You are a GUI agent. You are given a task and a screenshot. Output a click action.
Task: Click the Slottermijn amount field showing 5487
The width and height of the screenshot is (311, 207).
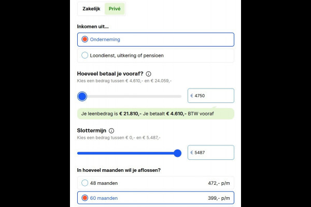(x=211, y=153)
